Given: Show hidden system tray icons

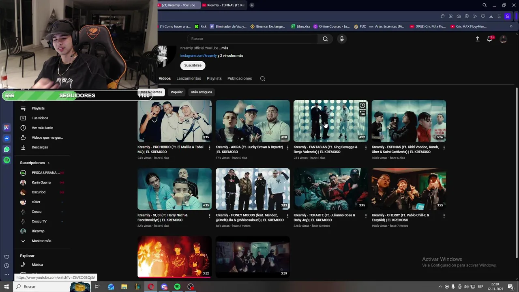Looking at the screenshot, I should [440, 287].
